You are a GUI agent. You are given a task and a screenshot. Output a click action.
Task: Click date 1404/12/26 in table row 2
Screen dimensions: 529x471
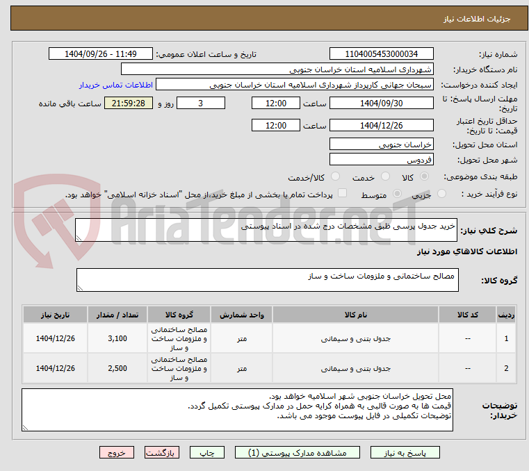point(56,368)
